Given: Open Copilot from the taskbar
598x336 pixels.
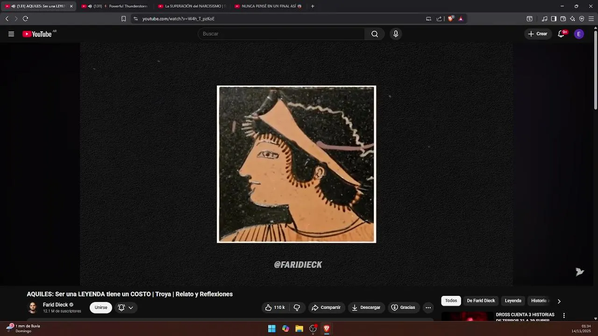Looking at the screenshot, I should pos(285,329).
